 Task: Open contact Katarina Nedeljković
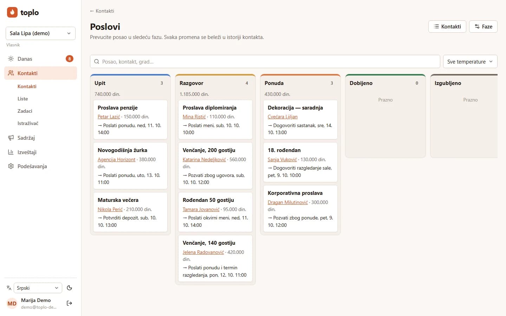tap(204, 159)
